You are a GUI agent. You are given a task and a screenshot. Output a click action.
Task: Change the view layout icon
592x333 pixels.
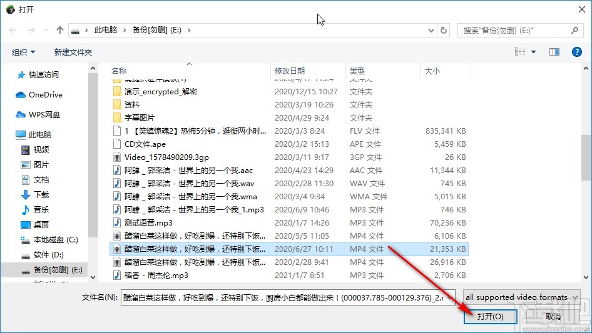click(x=520, y=52)
